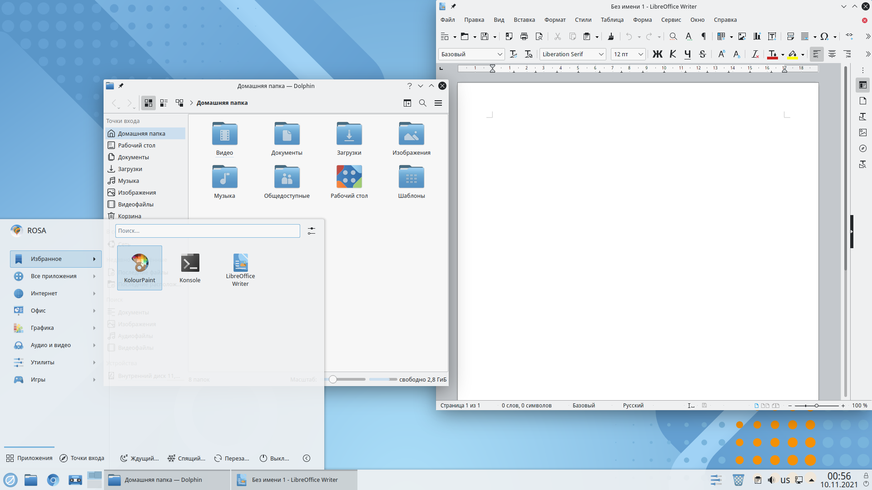Launch KolourPaint from favorites
The width and height of the screenshot is (872, 490).
tap(139, 267)
